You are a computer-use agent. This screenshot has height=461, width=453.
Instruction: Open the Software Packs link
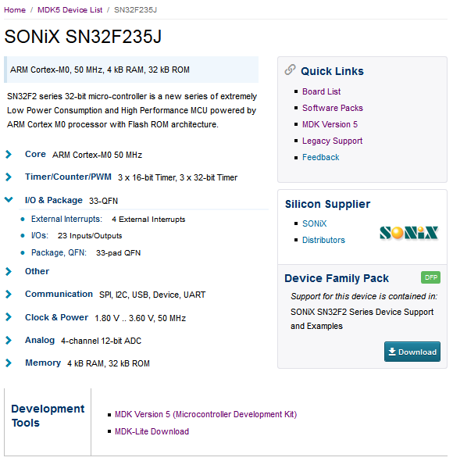[333, 108]
